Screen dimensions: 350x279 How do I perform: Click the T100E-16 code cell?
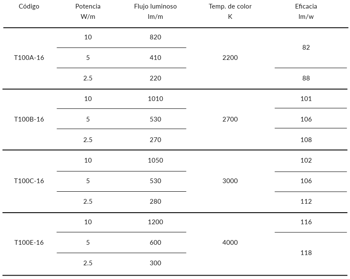tap(29, 243)
